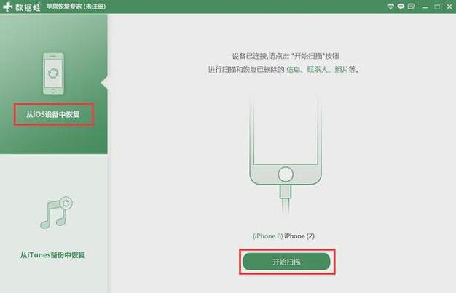Image resolution: width=456 pixels, height=293 pixels.
Task: Maximize the application window
Action: pyautogui.click(x=437, y=7)
